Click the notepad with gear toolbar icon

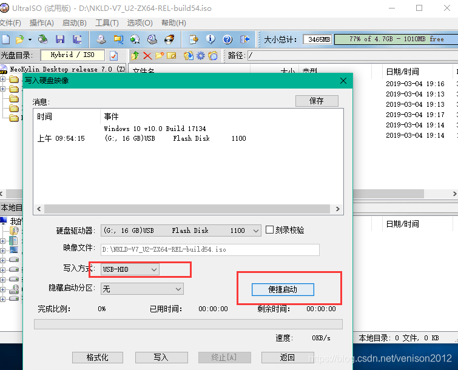(x=194, y=39)
